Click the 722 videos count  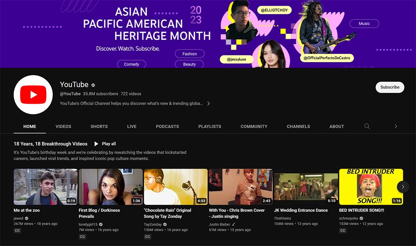coord(131,94)
